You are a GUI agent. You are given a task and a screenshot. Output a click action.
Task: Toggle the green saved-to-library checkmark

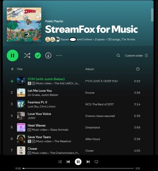tap(38, 55)
